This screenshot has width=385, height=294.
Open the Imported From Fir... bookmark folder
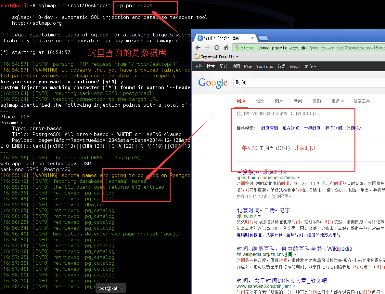pos(216,57)
